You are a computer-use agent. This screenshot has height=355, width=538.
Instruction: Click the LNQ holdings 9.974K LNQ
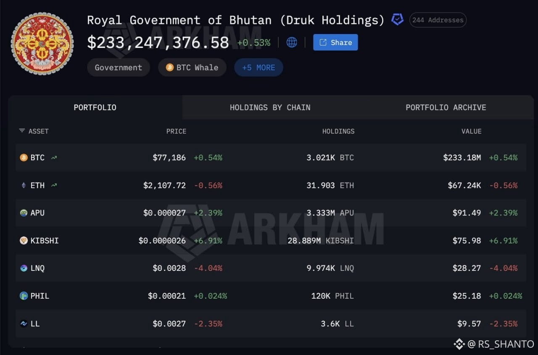(x=330, y=268)
